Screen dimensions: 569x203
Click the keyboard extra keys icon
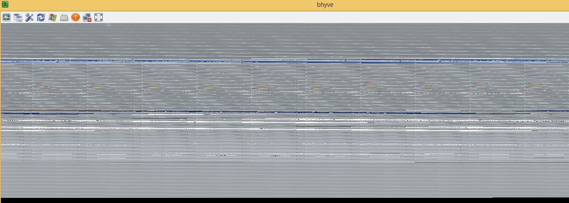(x=64, y=17)
